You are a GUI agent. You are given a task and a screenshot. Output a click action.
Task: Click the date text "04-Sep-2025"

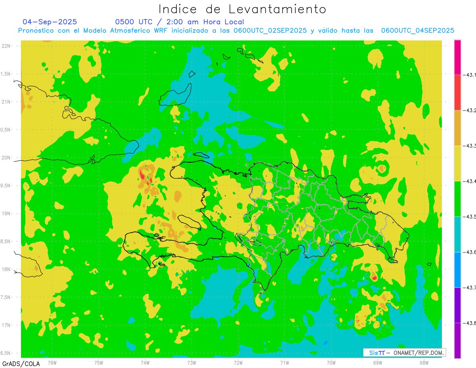(x=50, y=22)
